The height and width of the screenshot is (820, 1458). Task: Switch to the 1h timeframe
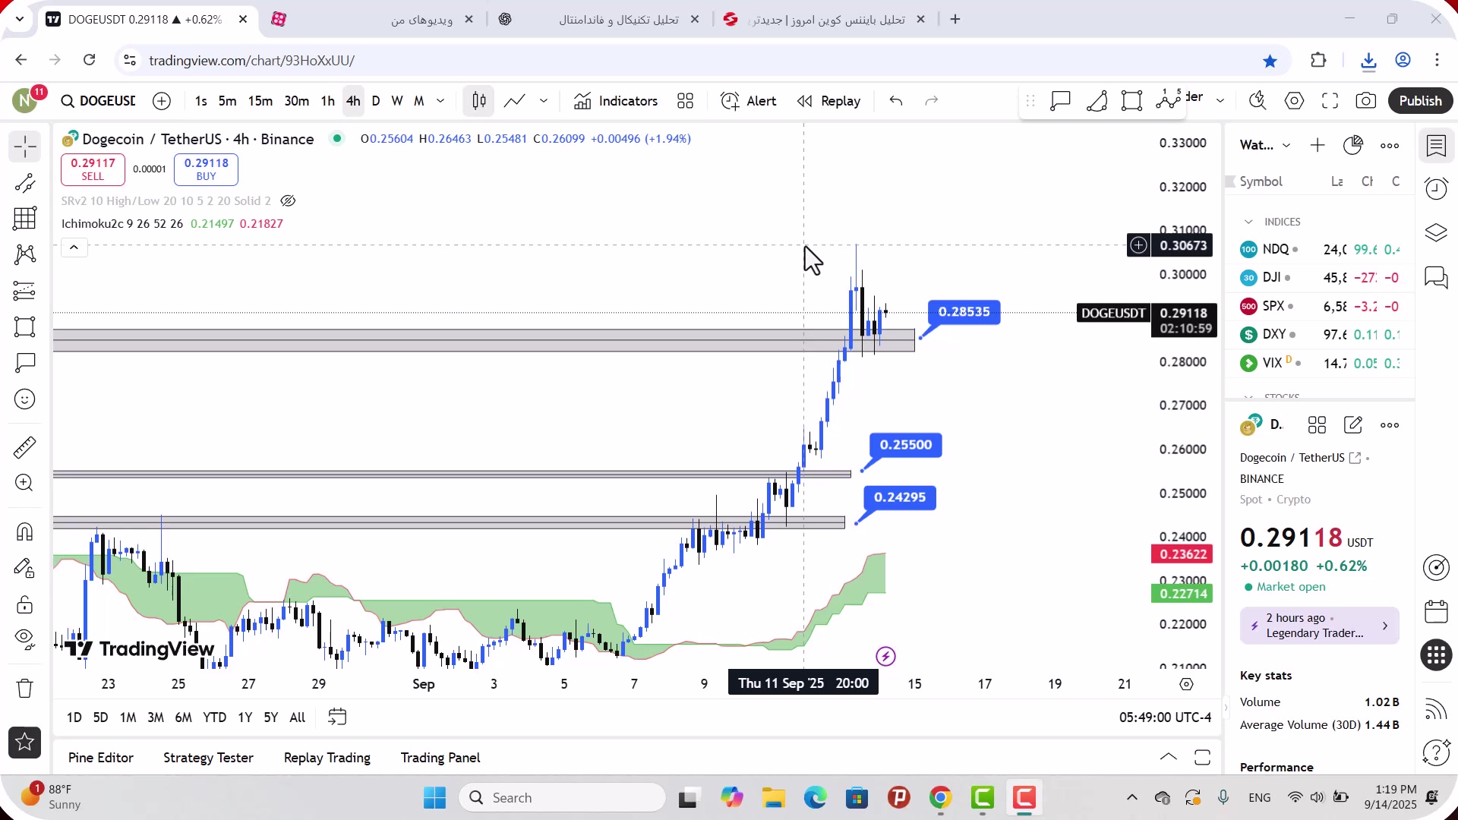[327, 101]
